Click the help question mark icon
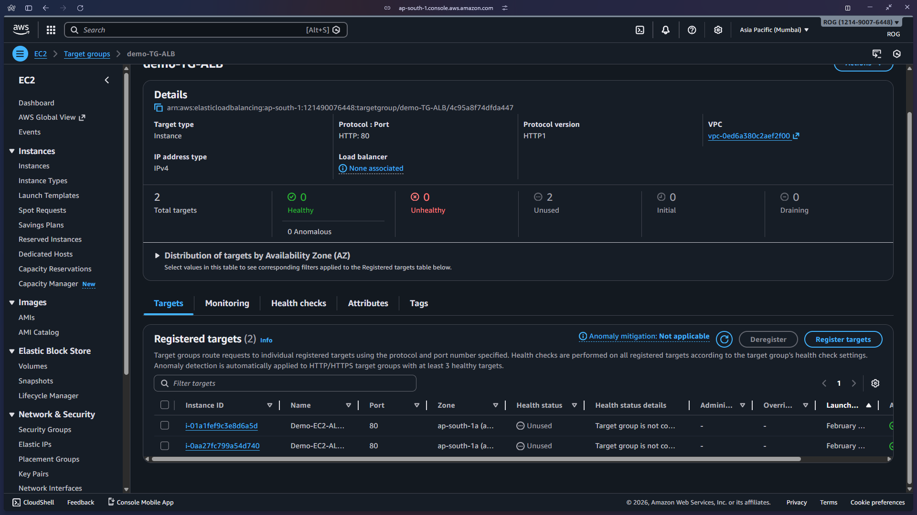This screenshot has height=515, width=917. [692, 30]
